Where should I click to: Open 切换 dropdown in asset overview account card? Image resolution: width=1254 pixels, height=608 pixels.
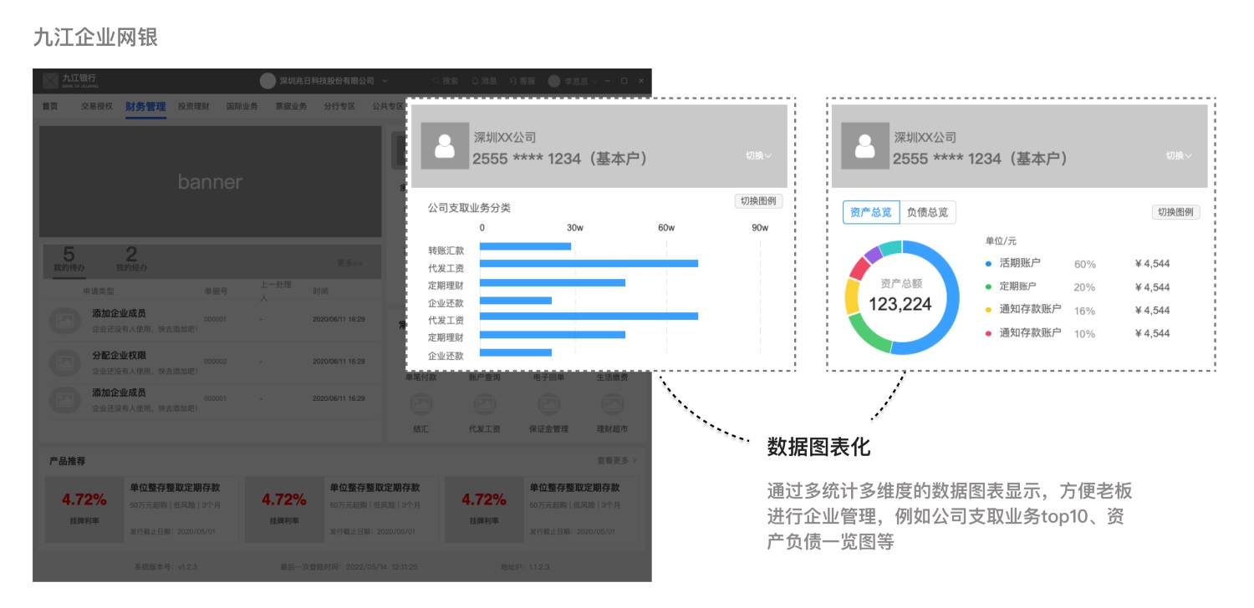point(1179,155)
